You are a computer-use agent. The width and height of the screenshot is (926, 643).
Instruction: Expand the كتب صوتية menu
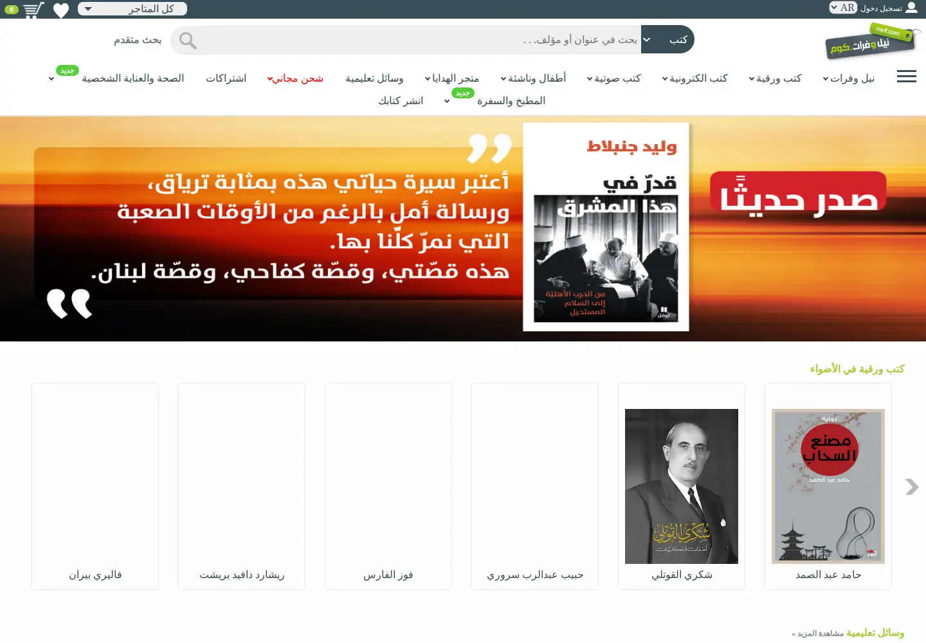613,78
